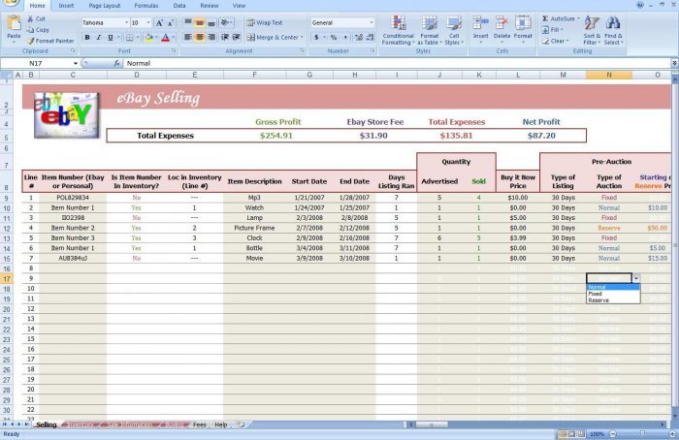Image resolution: width=679 pixels, height=440 pixels.
Task: Click the Delete cells icon
Action: (501, 23)
